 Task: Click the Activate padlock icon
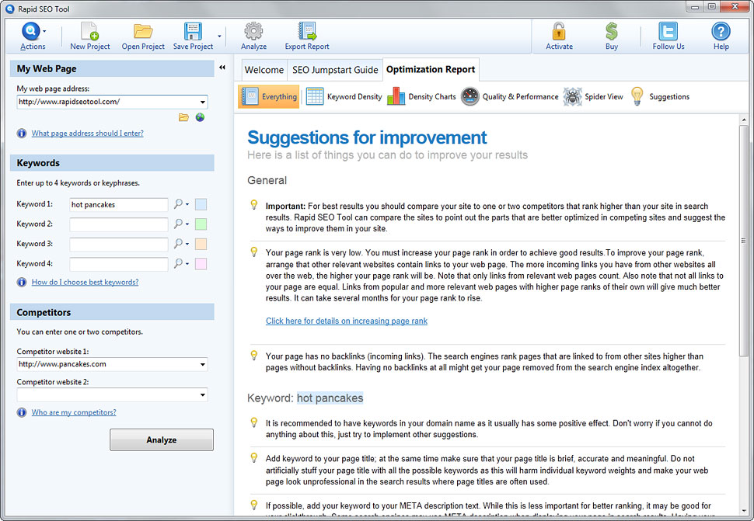[x=559, y=33]
